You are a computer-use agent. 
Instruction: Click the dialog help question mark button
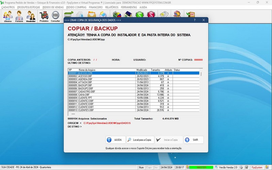point(194,20)
